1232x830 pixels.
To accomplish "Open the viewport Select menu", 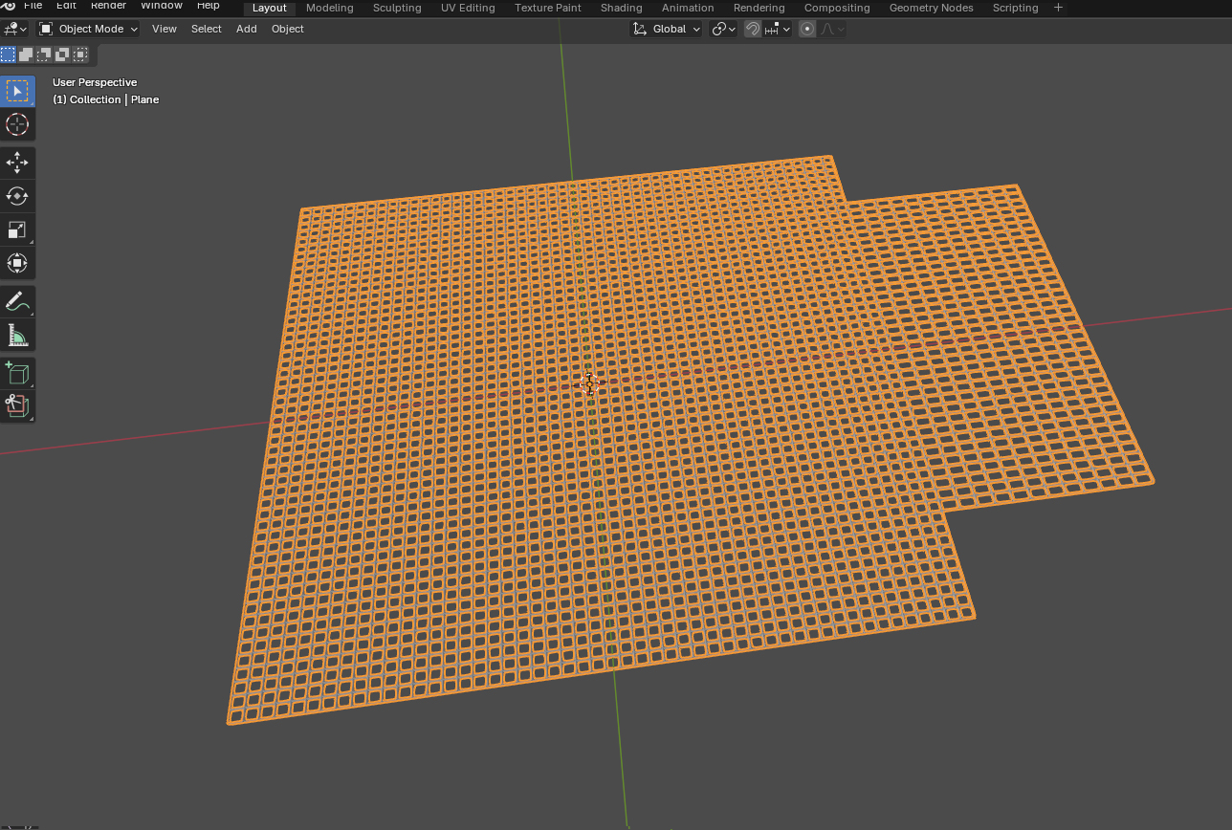I will click(207, 29).
